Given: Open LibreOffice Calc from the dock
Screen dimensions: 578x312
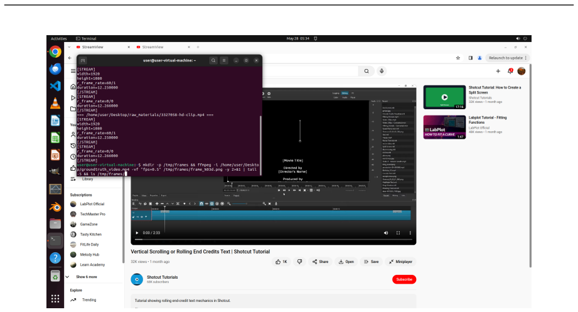Looking at the screenshot, I should 55,138.
